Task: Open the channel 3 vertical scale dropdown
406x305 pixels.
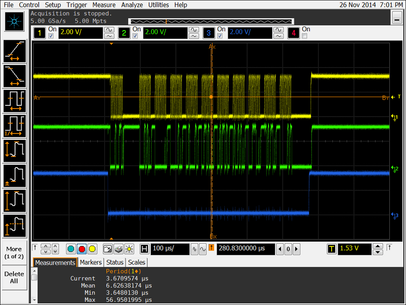Action: (250, 33)
